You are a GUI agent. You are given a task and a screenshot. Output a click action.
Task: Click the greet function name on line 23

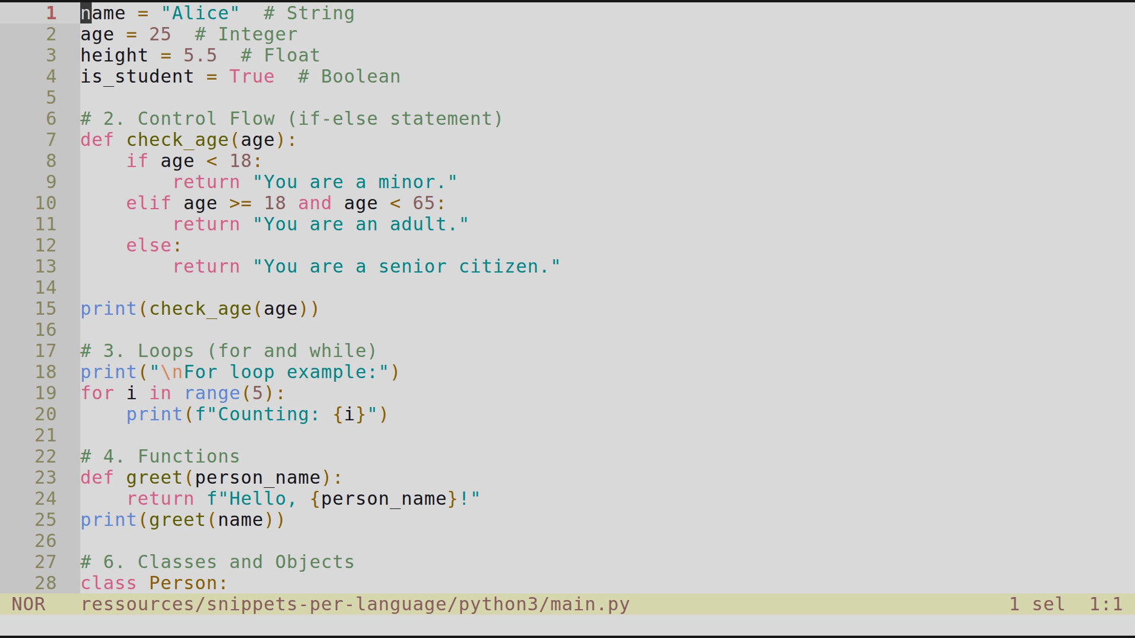click(154, 477)
